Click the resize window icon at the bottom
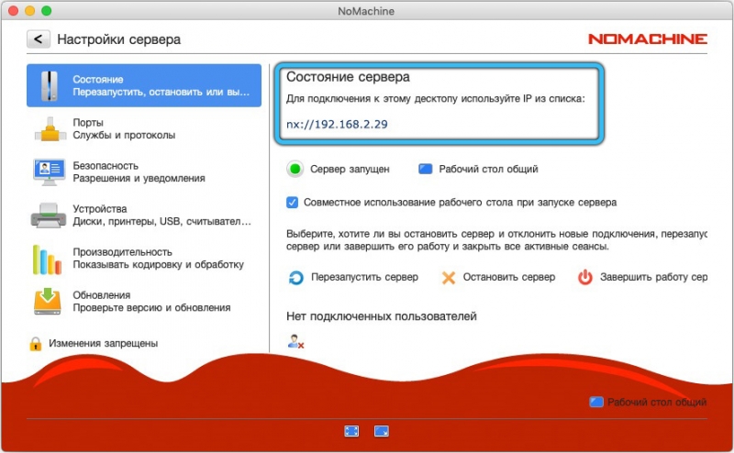Viewport: 734px width, 453px height. pyautogui.click(x=382, y=431)
